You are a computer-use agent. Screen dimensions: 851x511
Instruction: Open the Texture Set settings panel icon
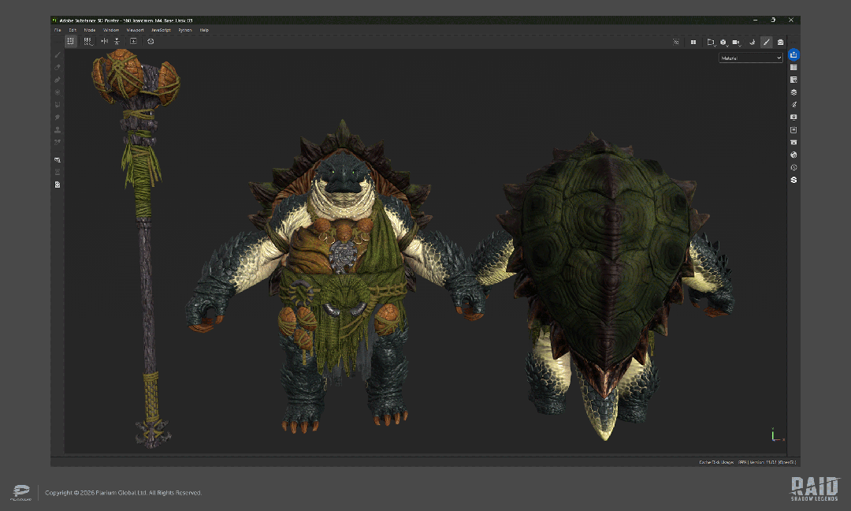[x=793, y=80]
